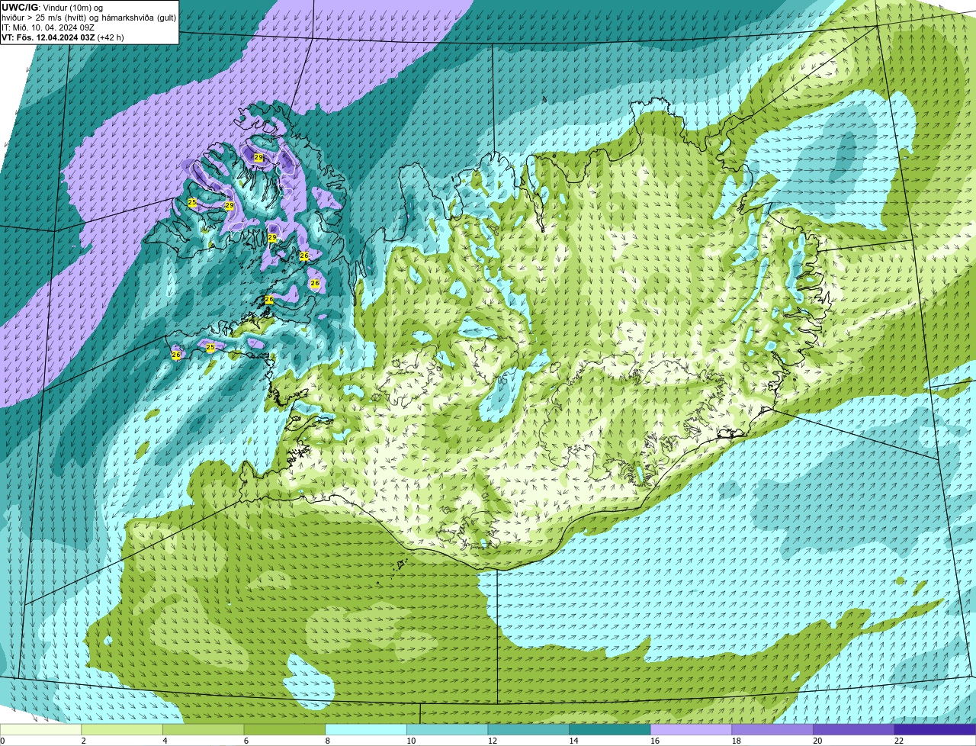This screenshot has width=976, height=746.
Task: Click the 16–18 m/s lavender legend swatch
Action: click(x=691, y=729)
